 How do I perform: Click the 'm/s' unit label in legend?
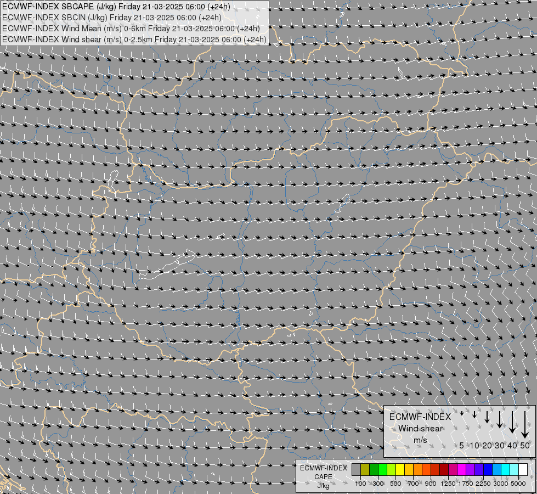[x=420, y=440]
